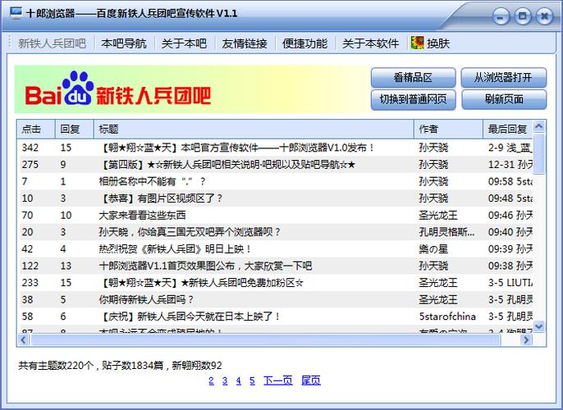Click last reply 2-9 浅_蓝 cell
The image size is (563, 410).
pos(510,148)
